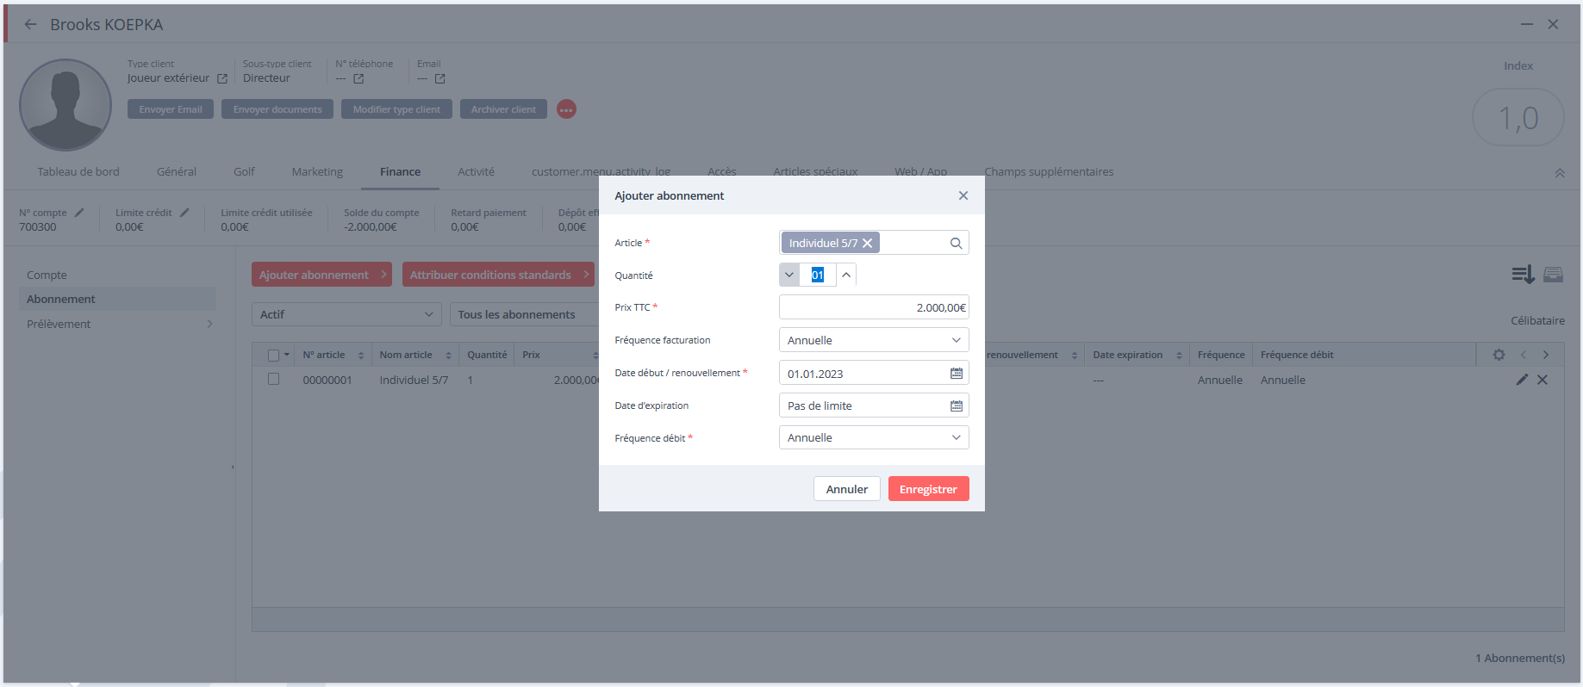Viewport: 1583px width, 687px height.
Task: Click the Archiver client button
Action: [x=503, y=109]
